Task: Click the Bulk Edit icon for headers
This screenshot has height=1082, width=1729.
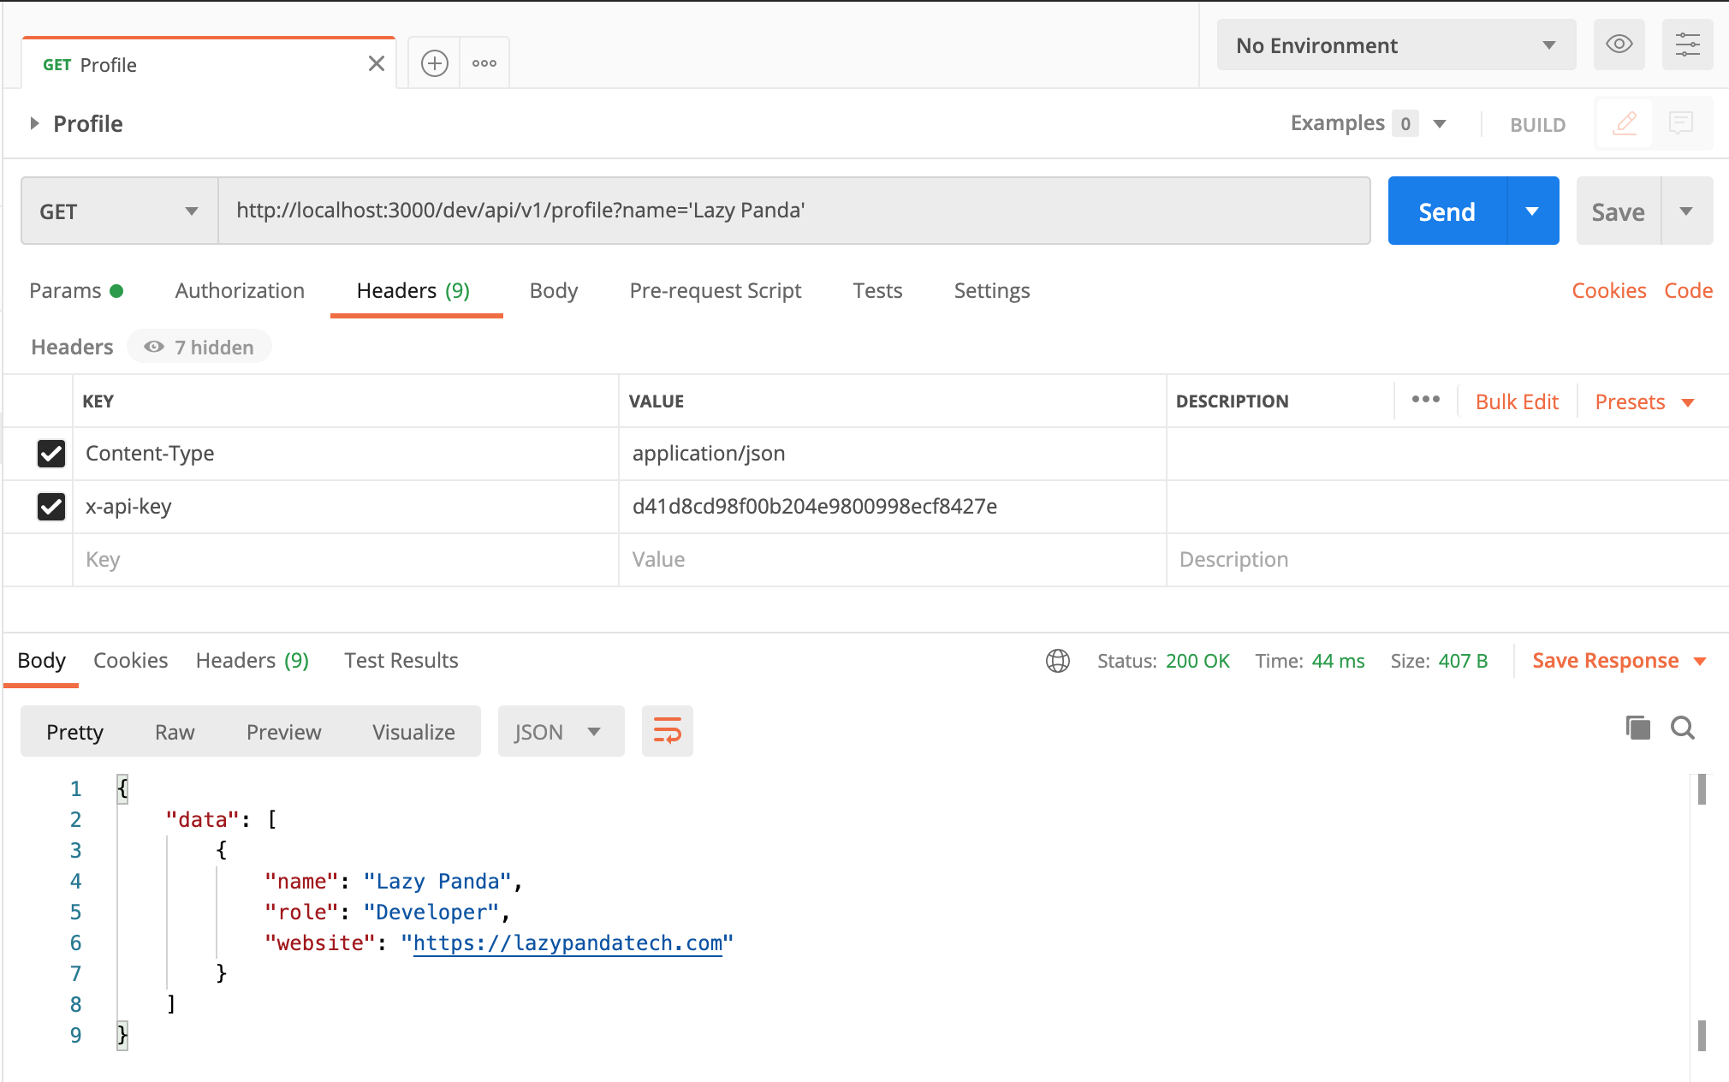Action: tap(1517, 400)
